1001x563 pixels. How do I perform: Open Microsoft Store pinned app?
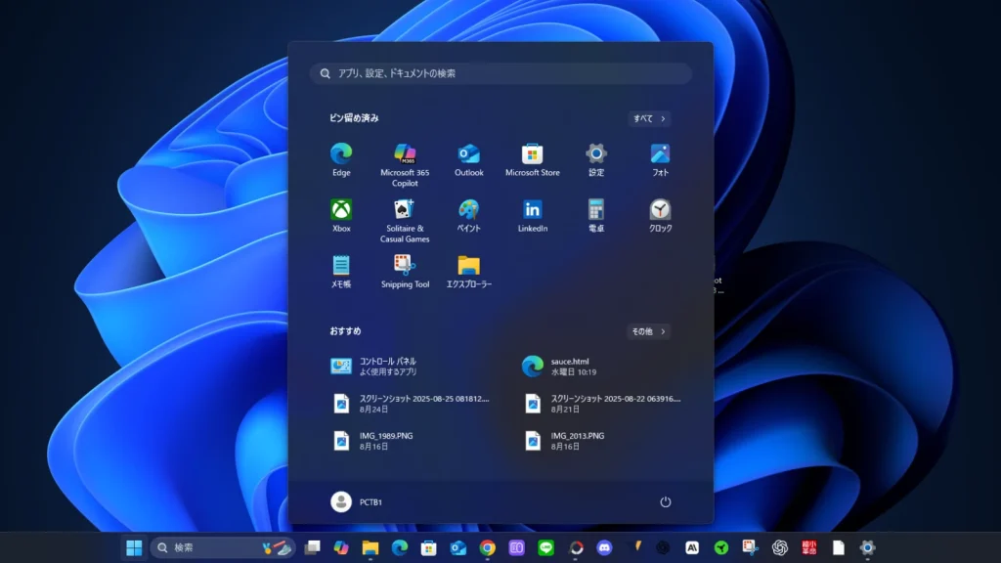point(533,159)
